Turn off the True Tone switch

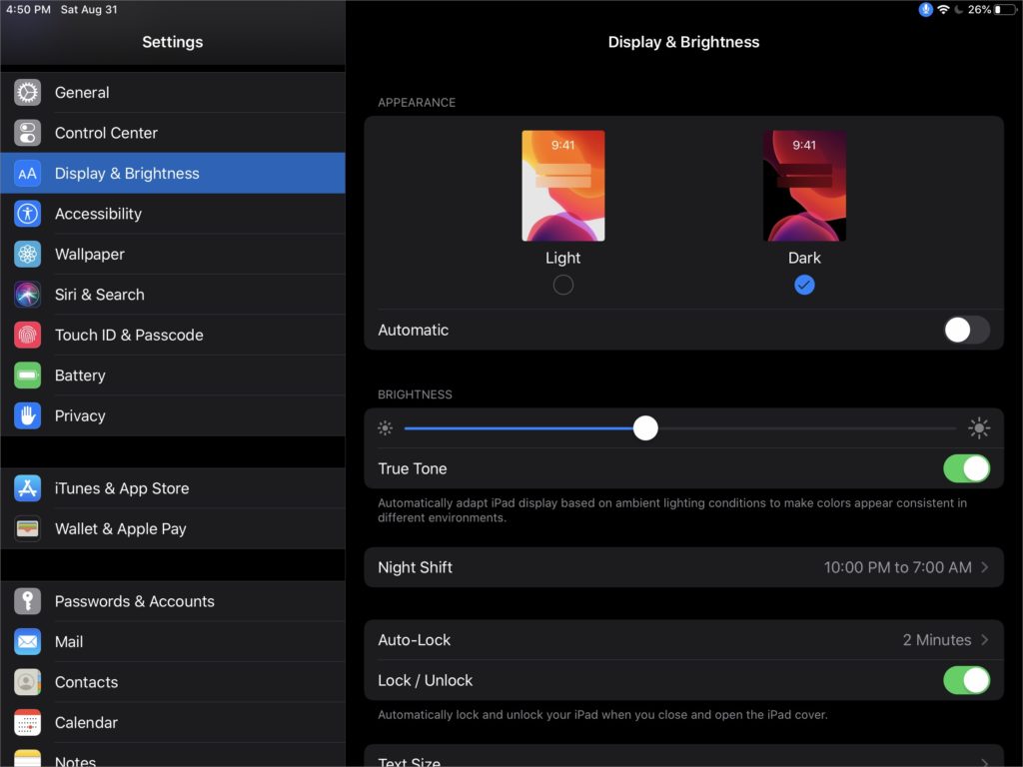coord(966,468)
